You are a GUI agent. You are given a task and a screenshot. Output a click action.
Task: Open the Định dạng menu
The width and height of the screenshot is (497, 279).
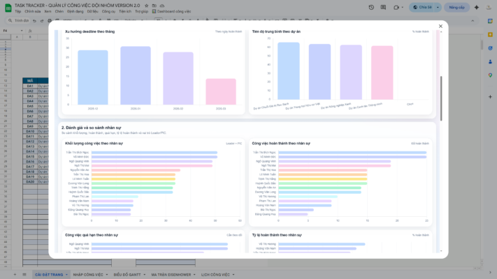click(x=75, y=11)
